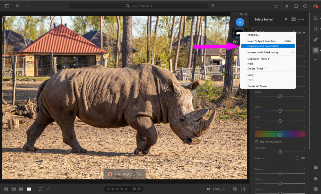The width and height of the screenshot is (321, 194).
Task: Tick the Invert mask checkbox icon
Action: point(293,19)
